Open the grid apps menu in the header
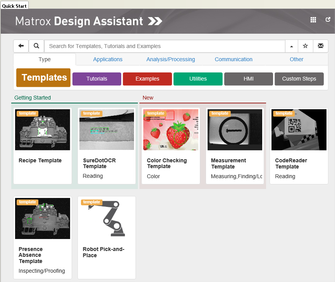 coord(313,19)
